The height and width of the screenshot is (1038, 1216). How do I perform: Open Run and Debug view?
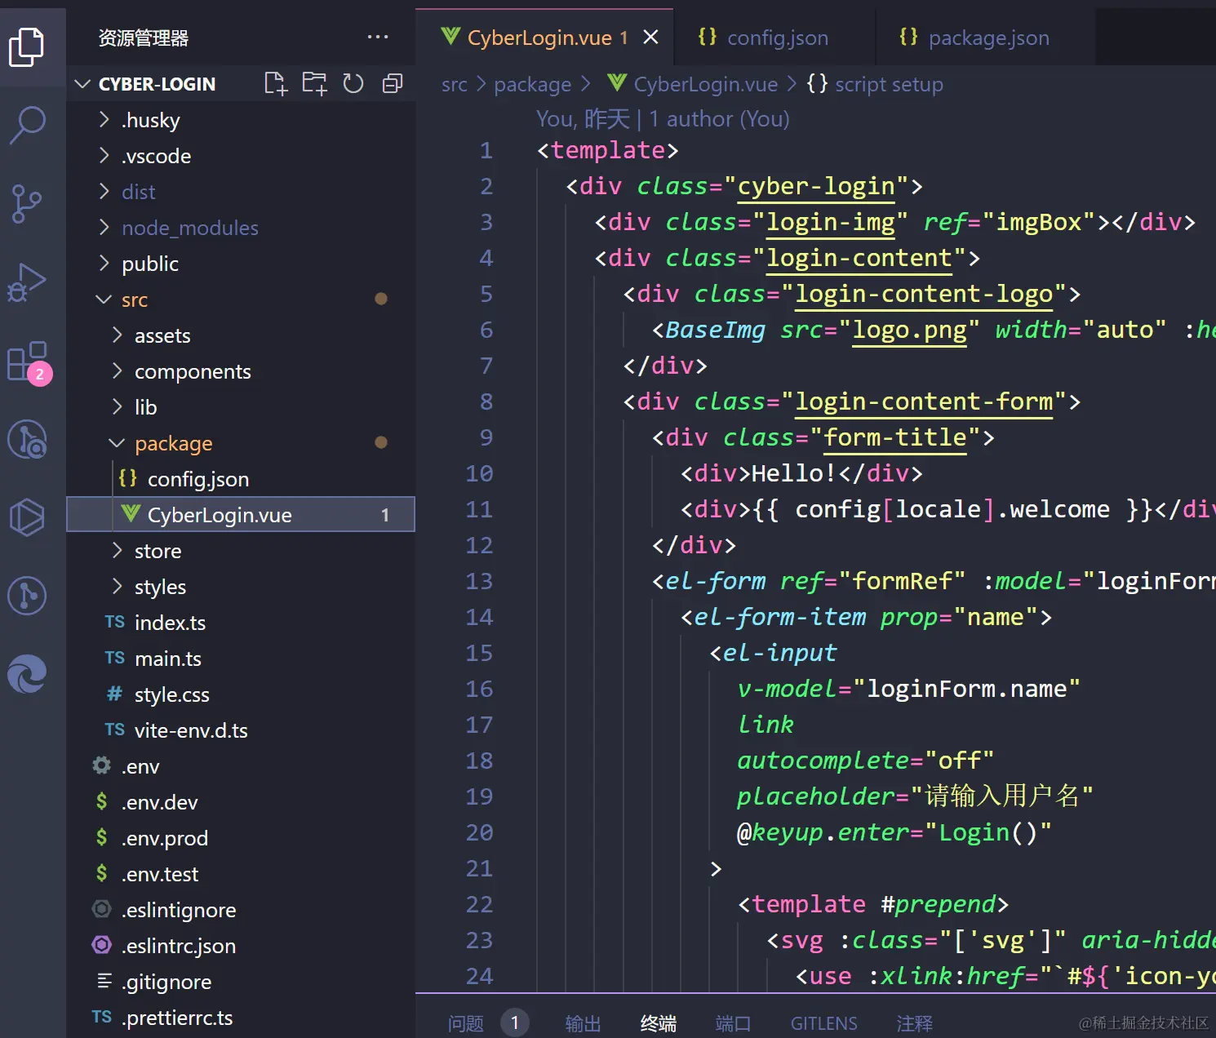click(27, 282)
